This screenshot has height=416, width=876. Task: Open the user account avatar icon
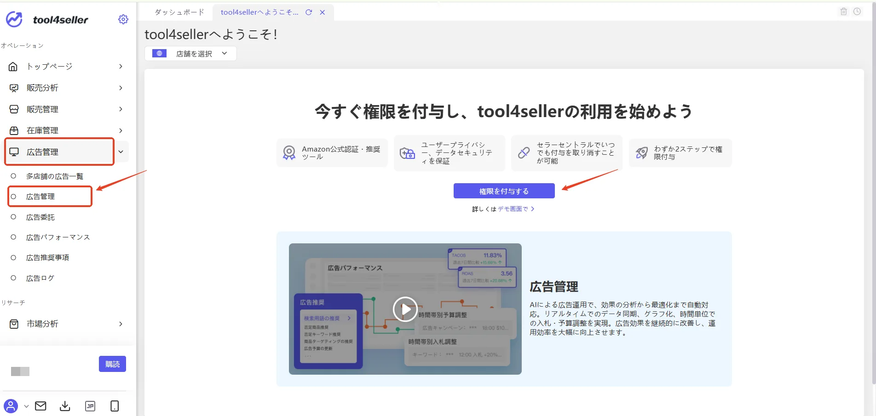click(11, 406)
